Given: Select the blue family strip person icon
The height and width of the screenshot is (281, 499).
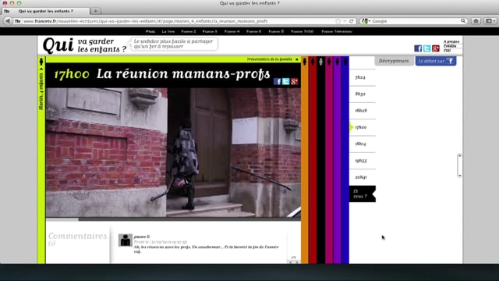Looking at the screenshot, I should pos(345,62).
